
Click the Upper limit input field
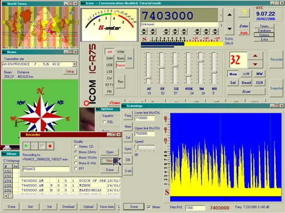tap(145, 134)
